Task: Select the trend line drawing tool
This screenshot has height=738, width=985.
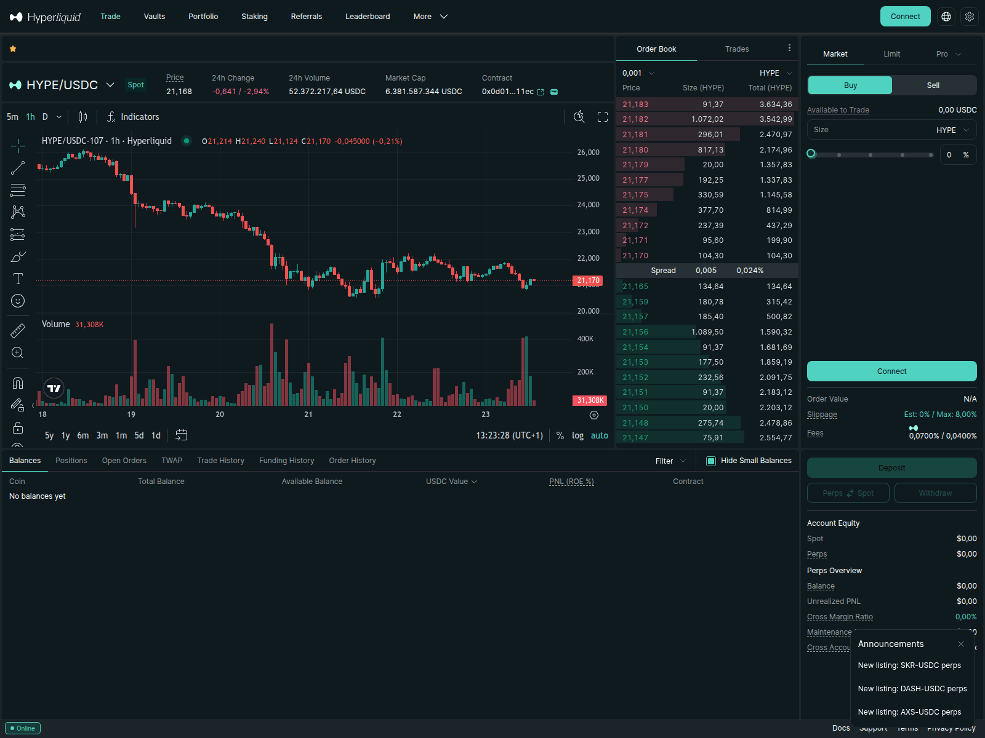Action: click(18, 167)
